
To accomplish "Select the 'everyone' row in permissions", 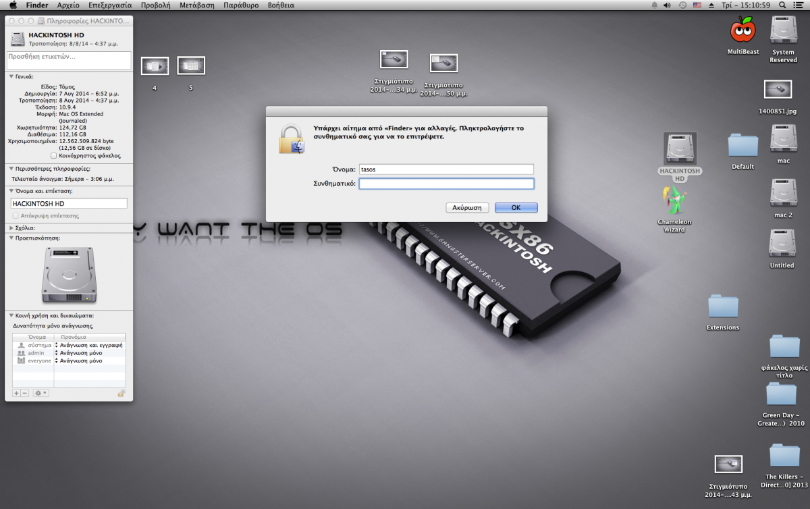I will [x=69, y=361].
